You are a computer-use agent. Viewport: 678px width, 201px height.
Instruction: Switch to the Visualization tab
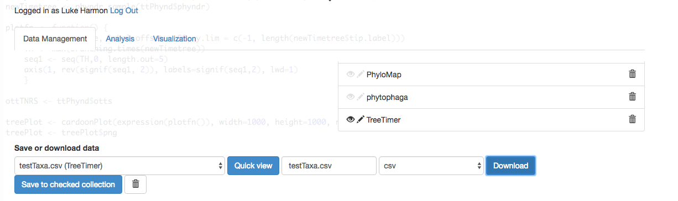point(174,39)
